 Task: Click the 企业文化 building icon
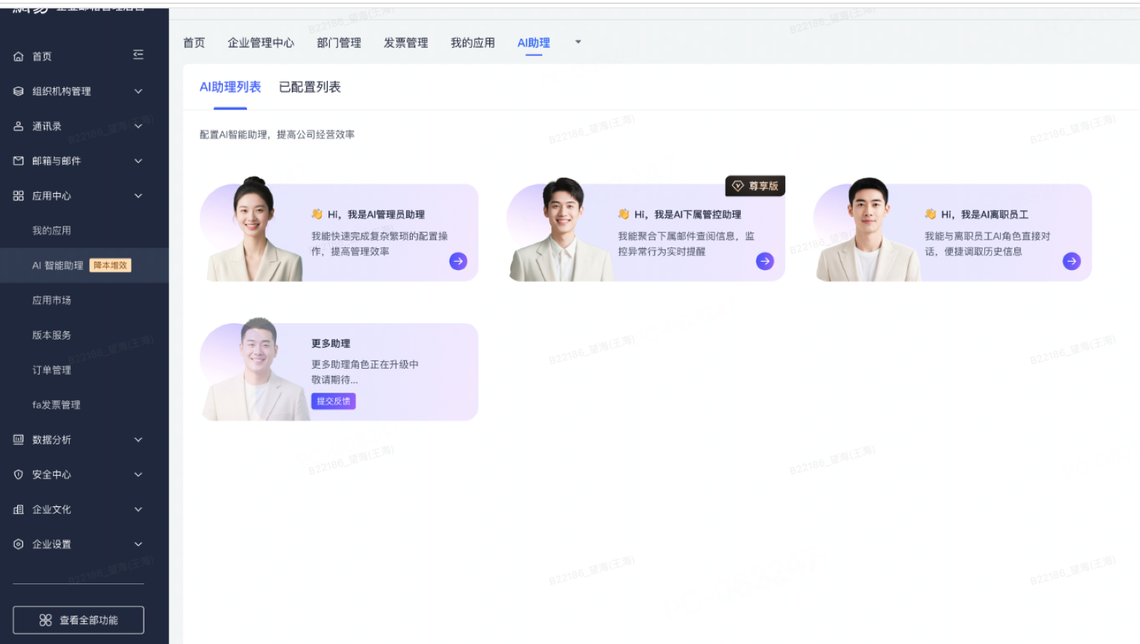click(19, 509)
